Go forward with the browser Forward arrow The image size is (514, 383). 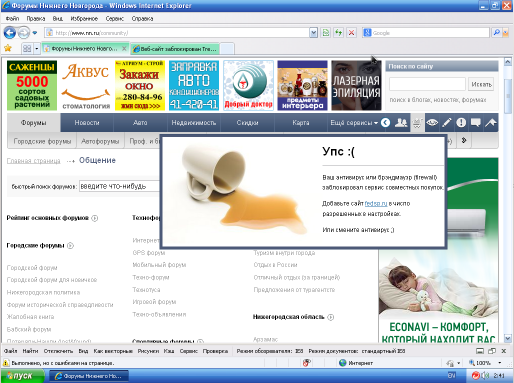point(23,33)
